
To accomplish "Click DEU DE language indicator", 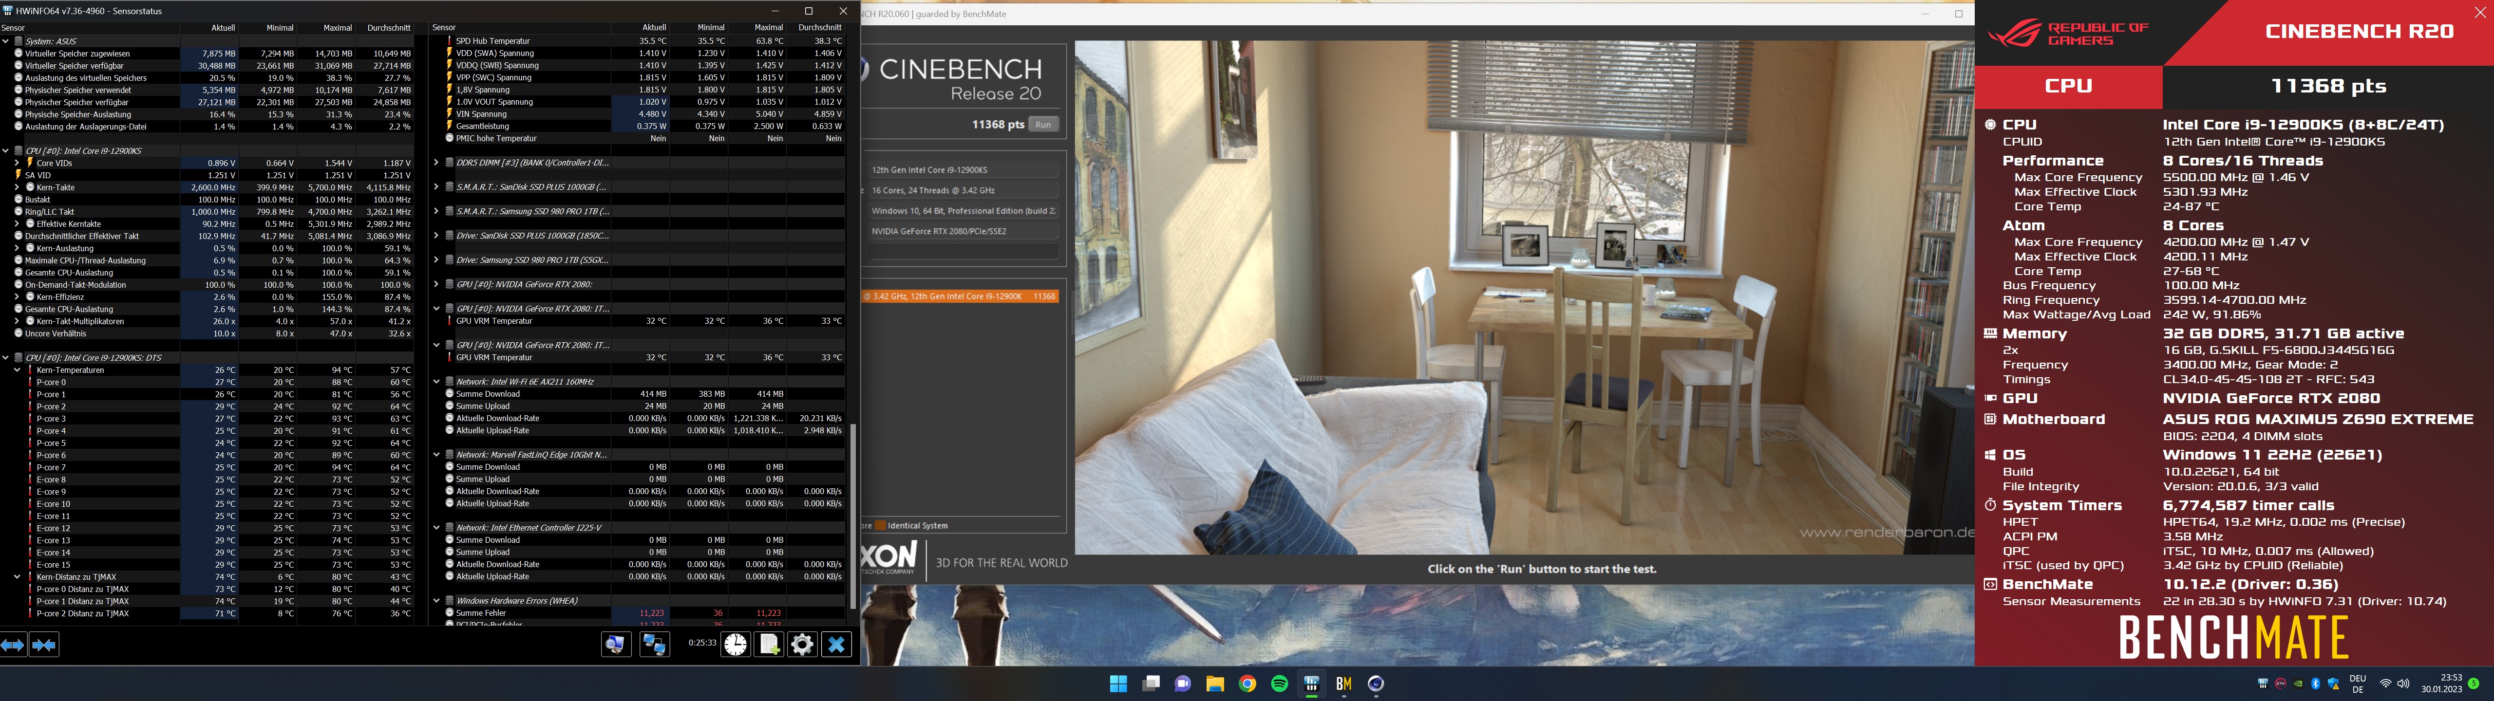I will (2358, 683).
